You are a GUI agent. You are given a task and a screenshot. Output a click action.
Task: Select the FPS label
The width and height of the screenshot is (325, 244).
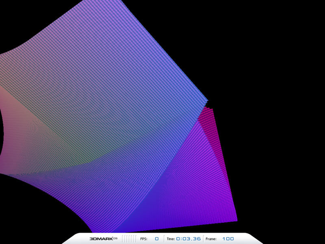[x=144, y=239]
